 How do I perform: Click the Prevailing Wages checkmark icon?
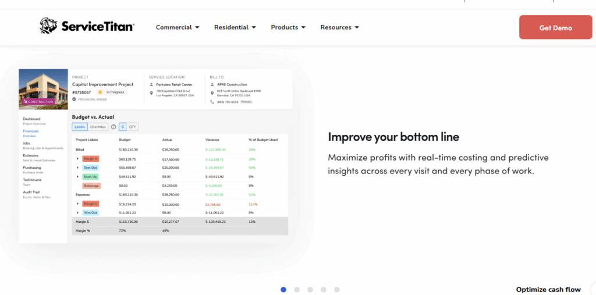pyautogui.click(x=74, y=99)
